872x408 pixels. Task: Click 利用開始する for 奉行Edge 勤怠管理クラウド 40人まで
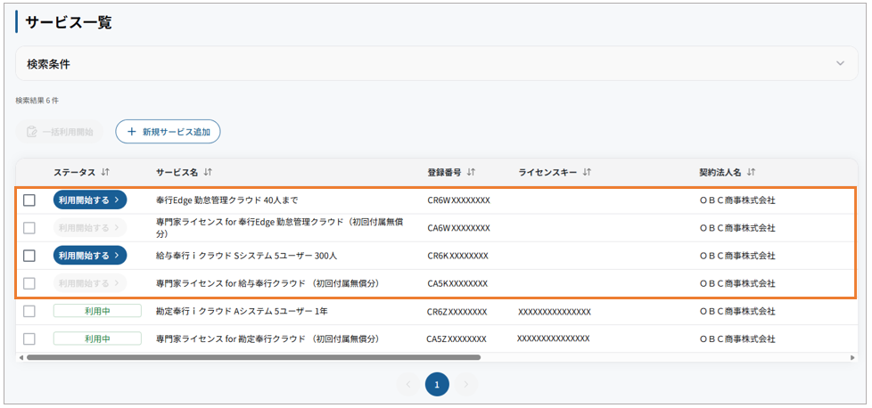click(90, 200)
